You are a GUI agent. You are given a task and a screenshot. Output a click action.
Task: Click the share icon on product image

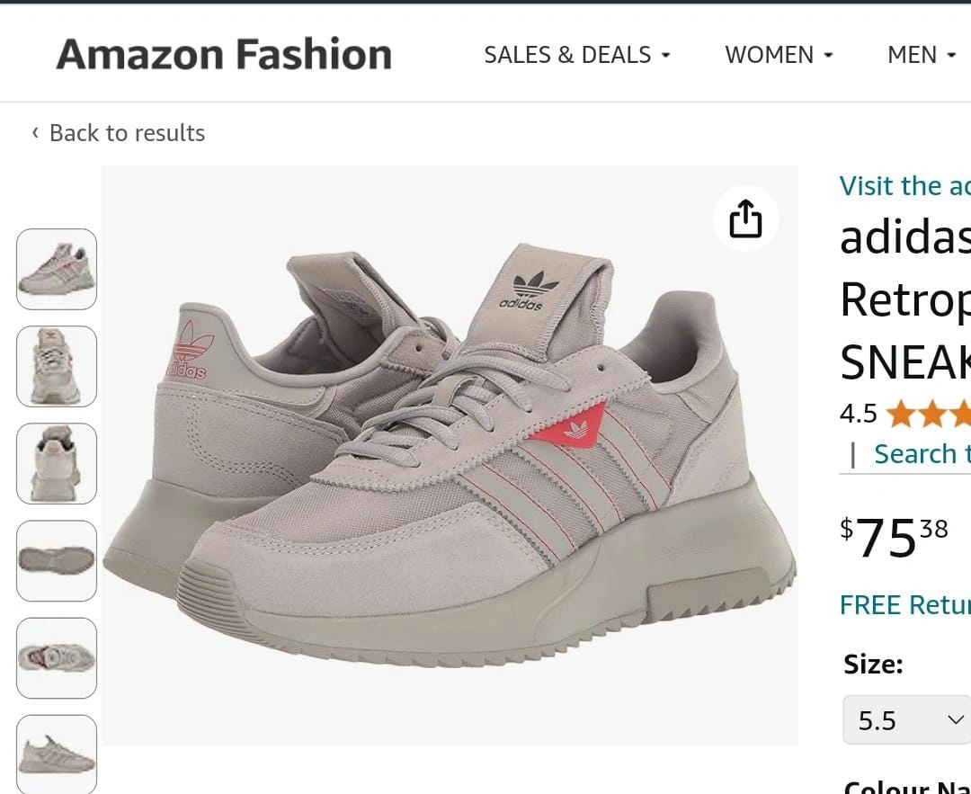[745, 219]
